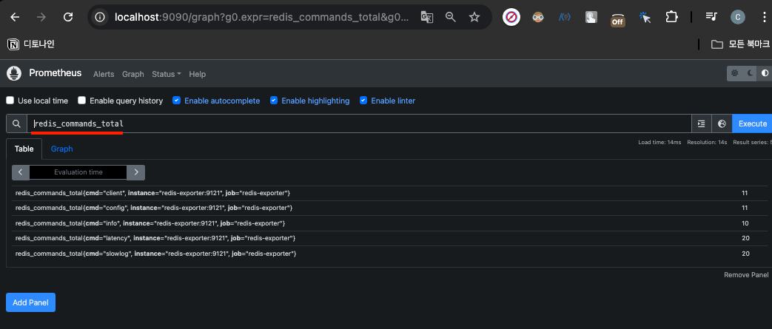Image resolution: width=772 pixels, height=329 pixels.
Task: Click the Load time: 14ms text
Action: 659,142
